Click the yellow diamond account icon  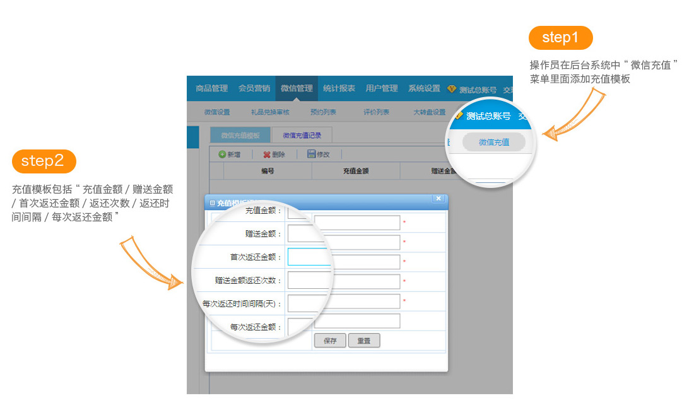[452, 89]
